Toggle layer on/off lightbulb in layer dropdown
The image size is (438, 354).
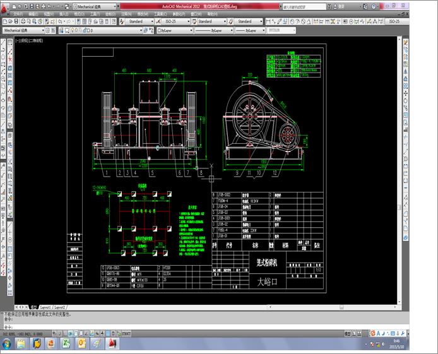pyautogui.click(x=73, y=30)
